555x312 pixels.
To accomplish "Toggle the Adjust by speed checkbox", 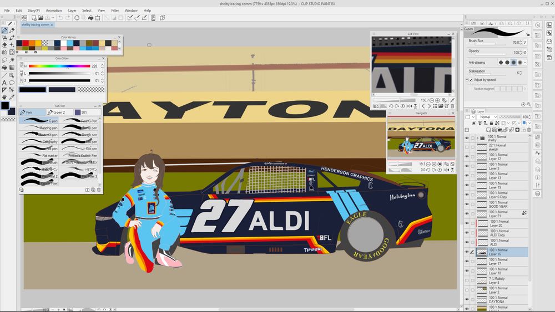I will pyautogui.click(x=471, y=80).
